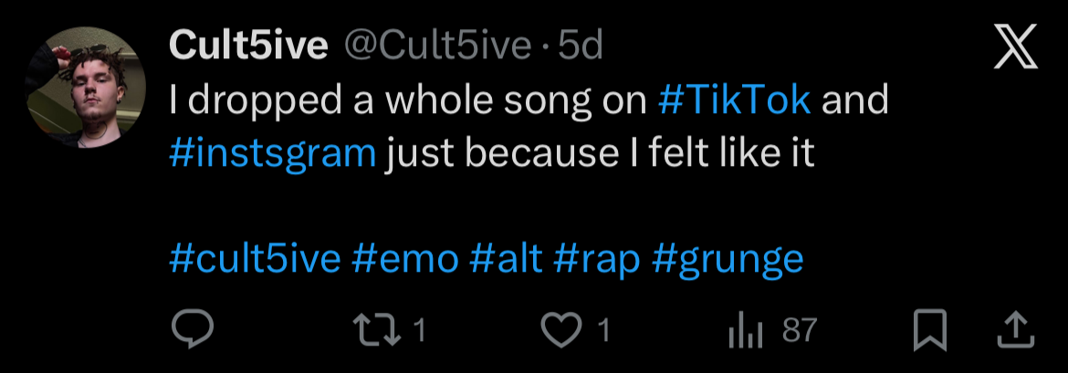This screenshot has width=1068, height=373.
Task: Visit the #rap hashtag
Action: (x=597, y=259)
